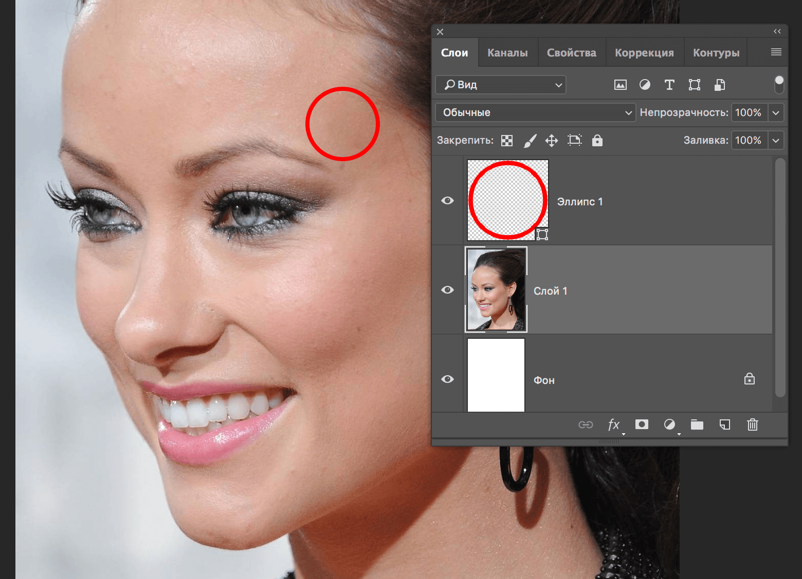802x579 pixels.
Task: Click the Заливка fill percentage field
Action: [748, 140]
